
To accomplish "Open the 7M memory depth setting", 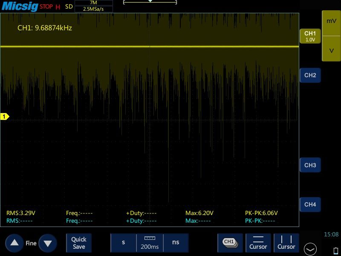I will [x=93, y=3].
